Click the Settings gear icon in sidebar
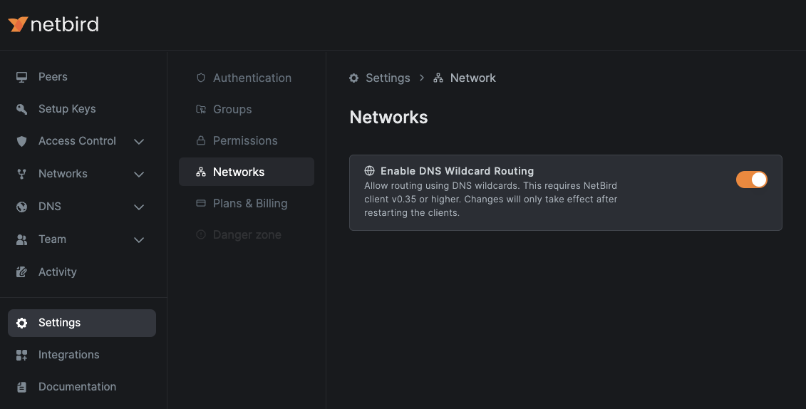 coord(21,323)
